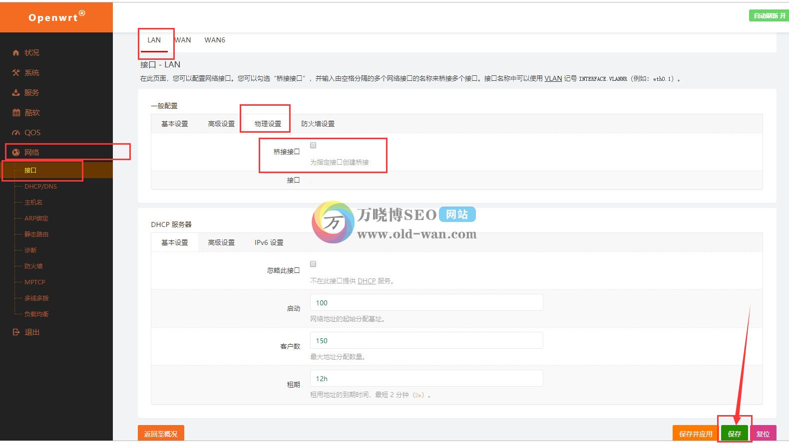Follow the VLAN link in description
The height and width of the screenshot is (444, 789).
pos(553,78)
